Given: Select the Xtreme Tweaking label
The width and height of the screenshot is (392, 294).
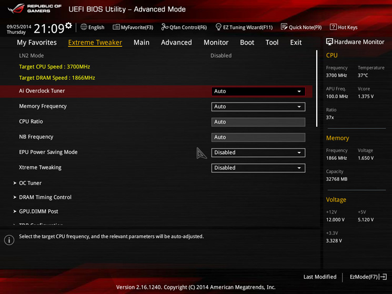Looking at the screenshot, I should tap(40, 167).
